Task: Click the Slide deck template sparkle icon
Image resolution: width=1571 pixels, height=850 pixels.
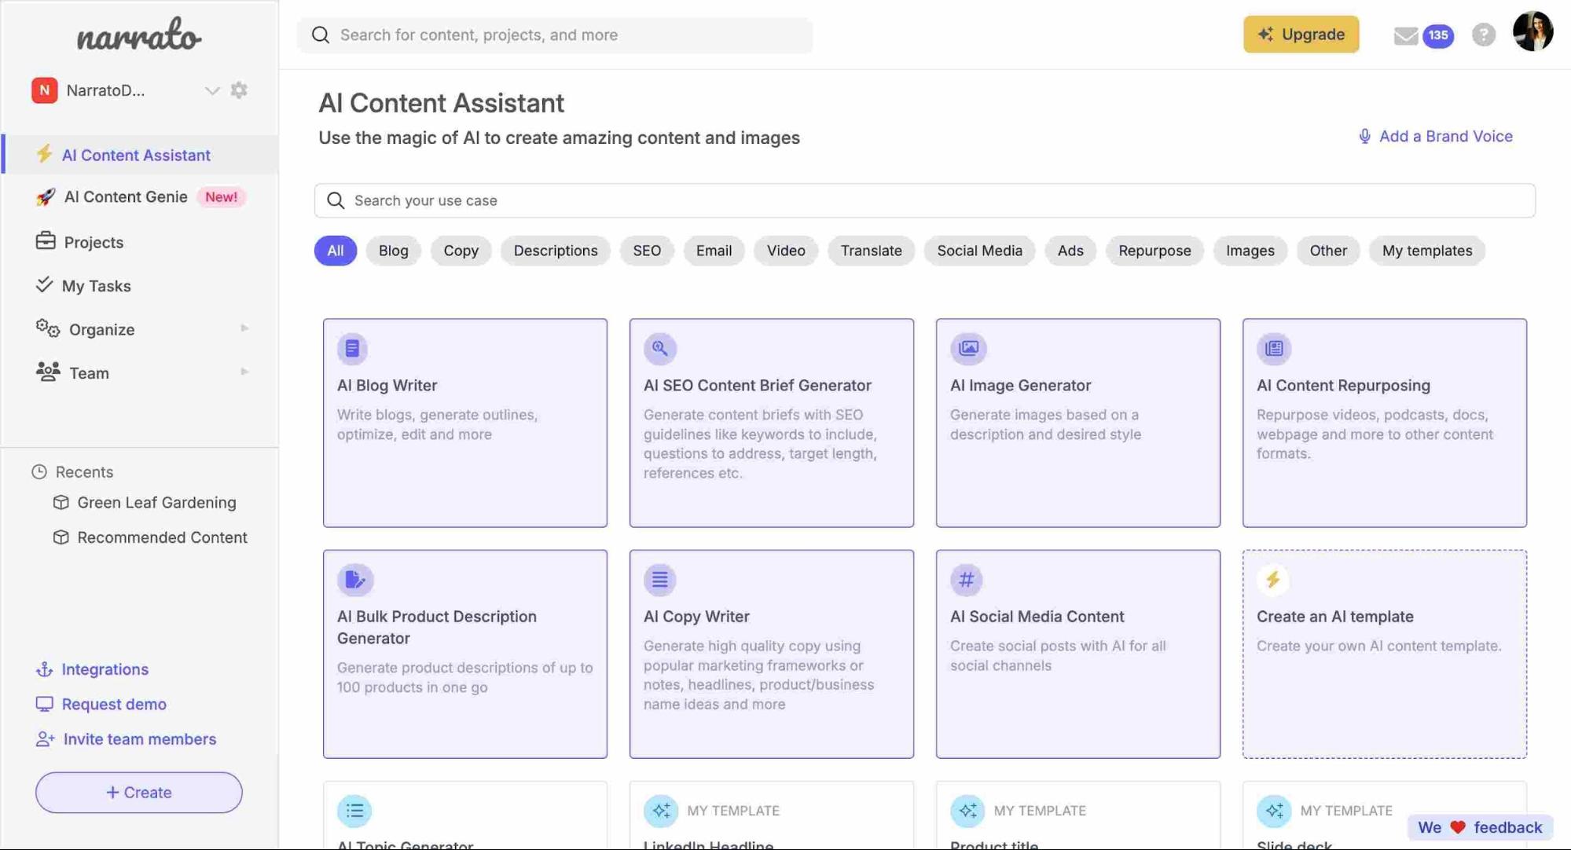Action: 1273,810
